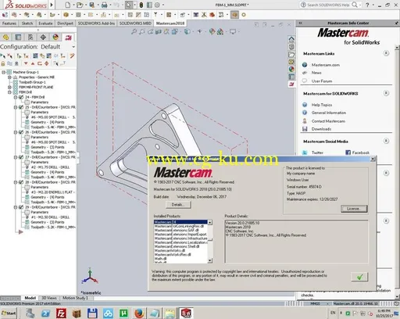Open the Mastercam toolpaths manager tab
The image size is (400, 319).
pos(69,38)
